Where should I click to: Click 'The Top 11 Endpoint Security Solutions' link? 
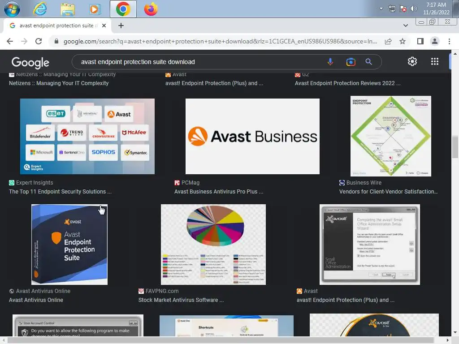[x=61, y=192]
